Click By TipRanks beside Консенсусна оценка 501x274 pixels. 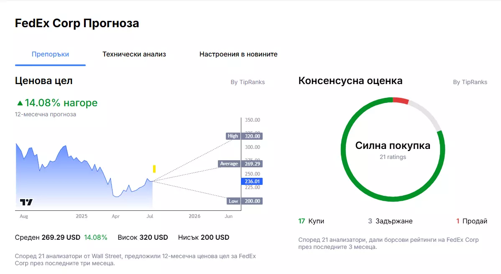470,82
